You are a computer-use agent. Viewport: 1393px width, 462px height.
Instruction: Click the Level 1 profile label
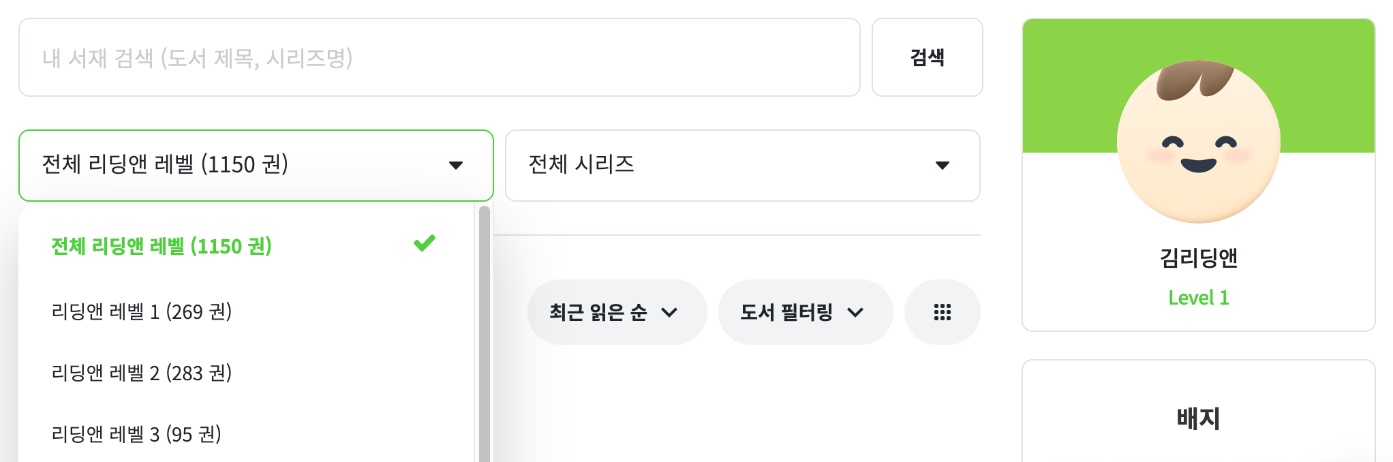pos(1198,298)
